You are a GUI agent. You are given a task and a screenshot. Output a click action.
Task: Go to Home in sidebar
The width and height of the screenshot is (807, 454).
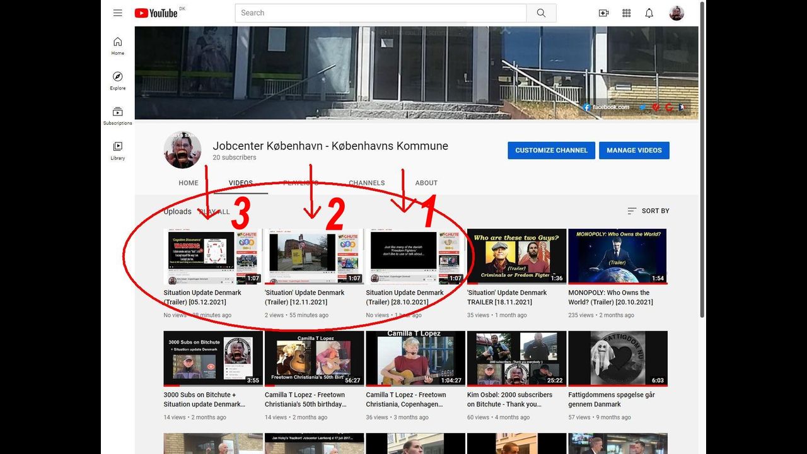118,45
